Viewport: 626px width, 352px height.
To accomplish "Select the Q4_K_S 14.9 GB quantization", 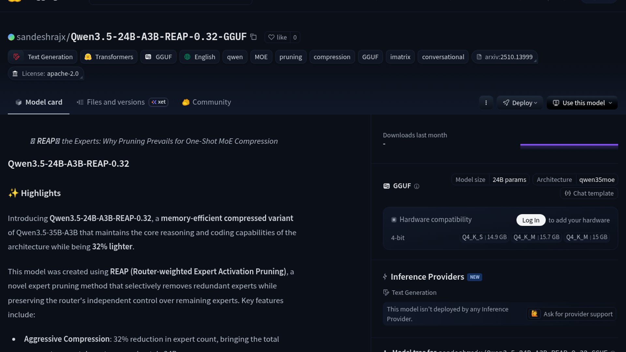I will (x=484, y=237).
